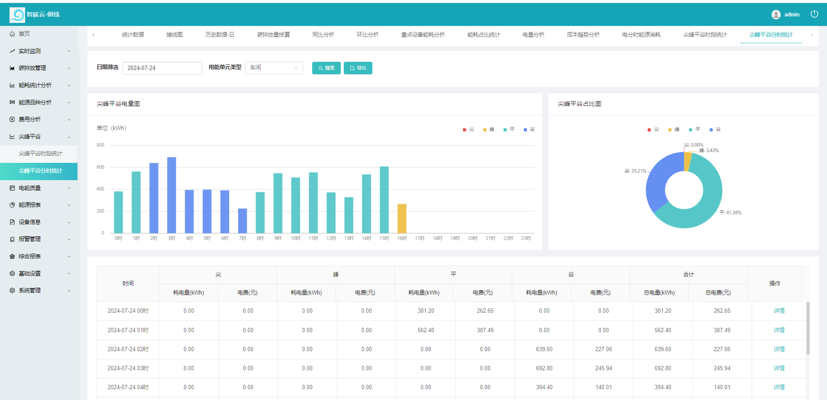Toggle the 平 legend in the bar chart
827x400 pixels.
[x=508, y=129]
